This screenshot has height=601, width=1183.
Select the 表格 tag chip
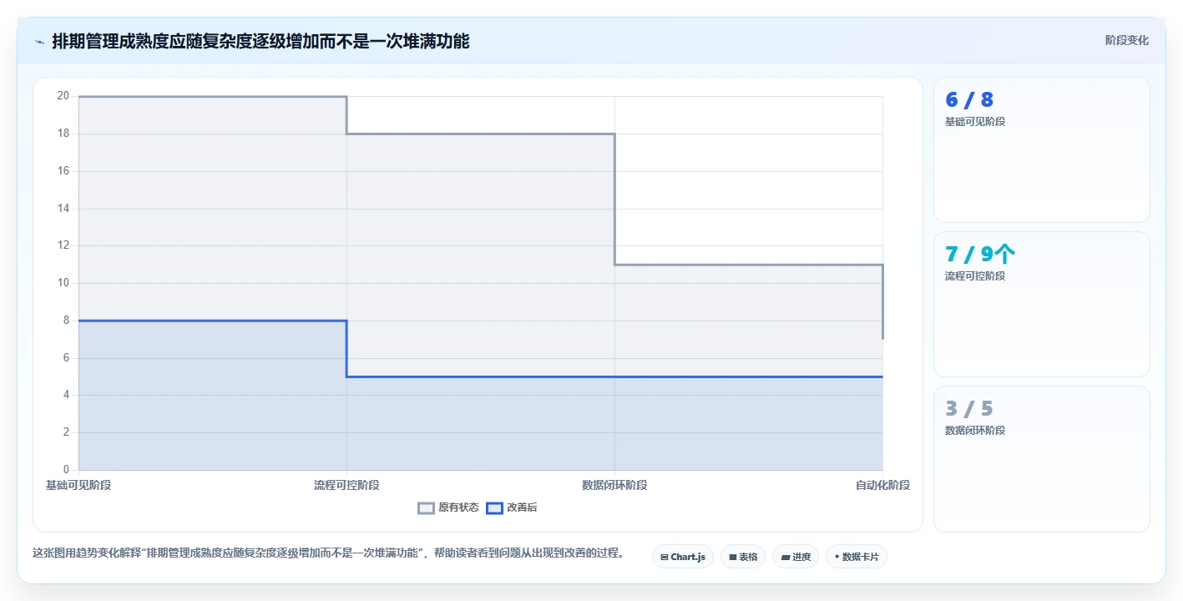[743, 557]
